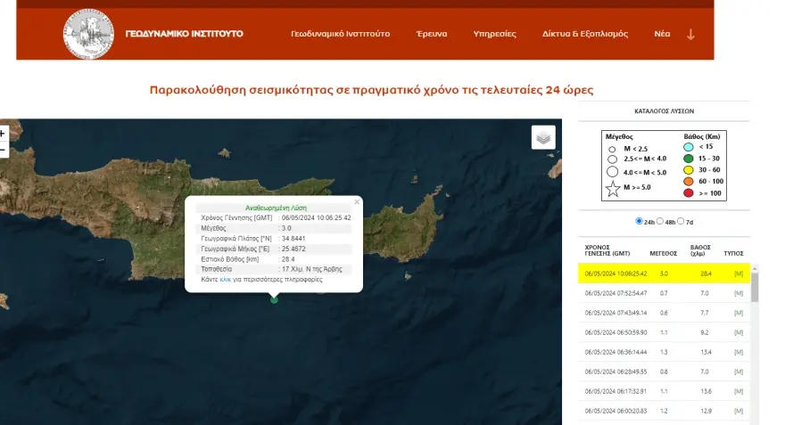Zoom out the map with minus button
Viewport: 785px width, 425px height.
pyautogui.click(x=3, y=150)
